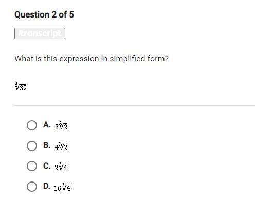Click the word simplified in the prompt

128,59
